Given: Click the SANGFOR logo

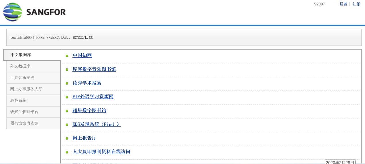Looking at the screenshot, I should click(34, 12).
